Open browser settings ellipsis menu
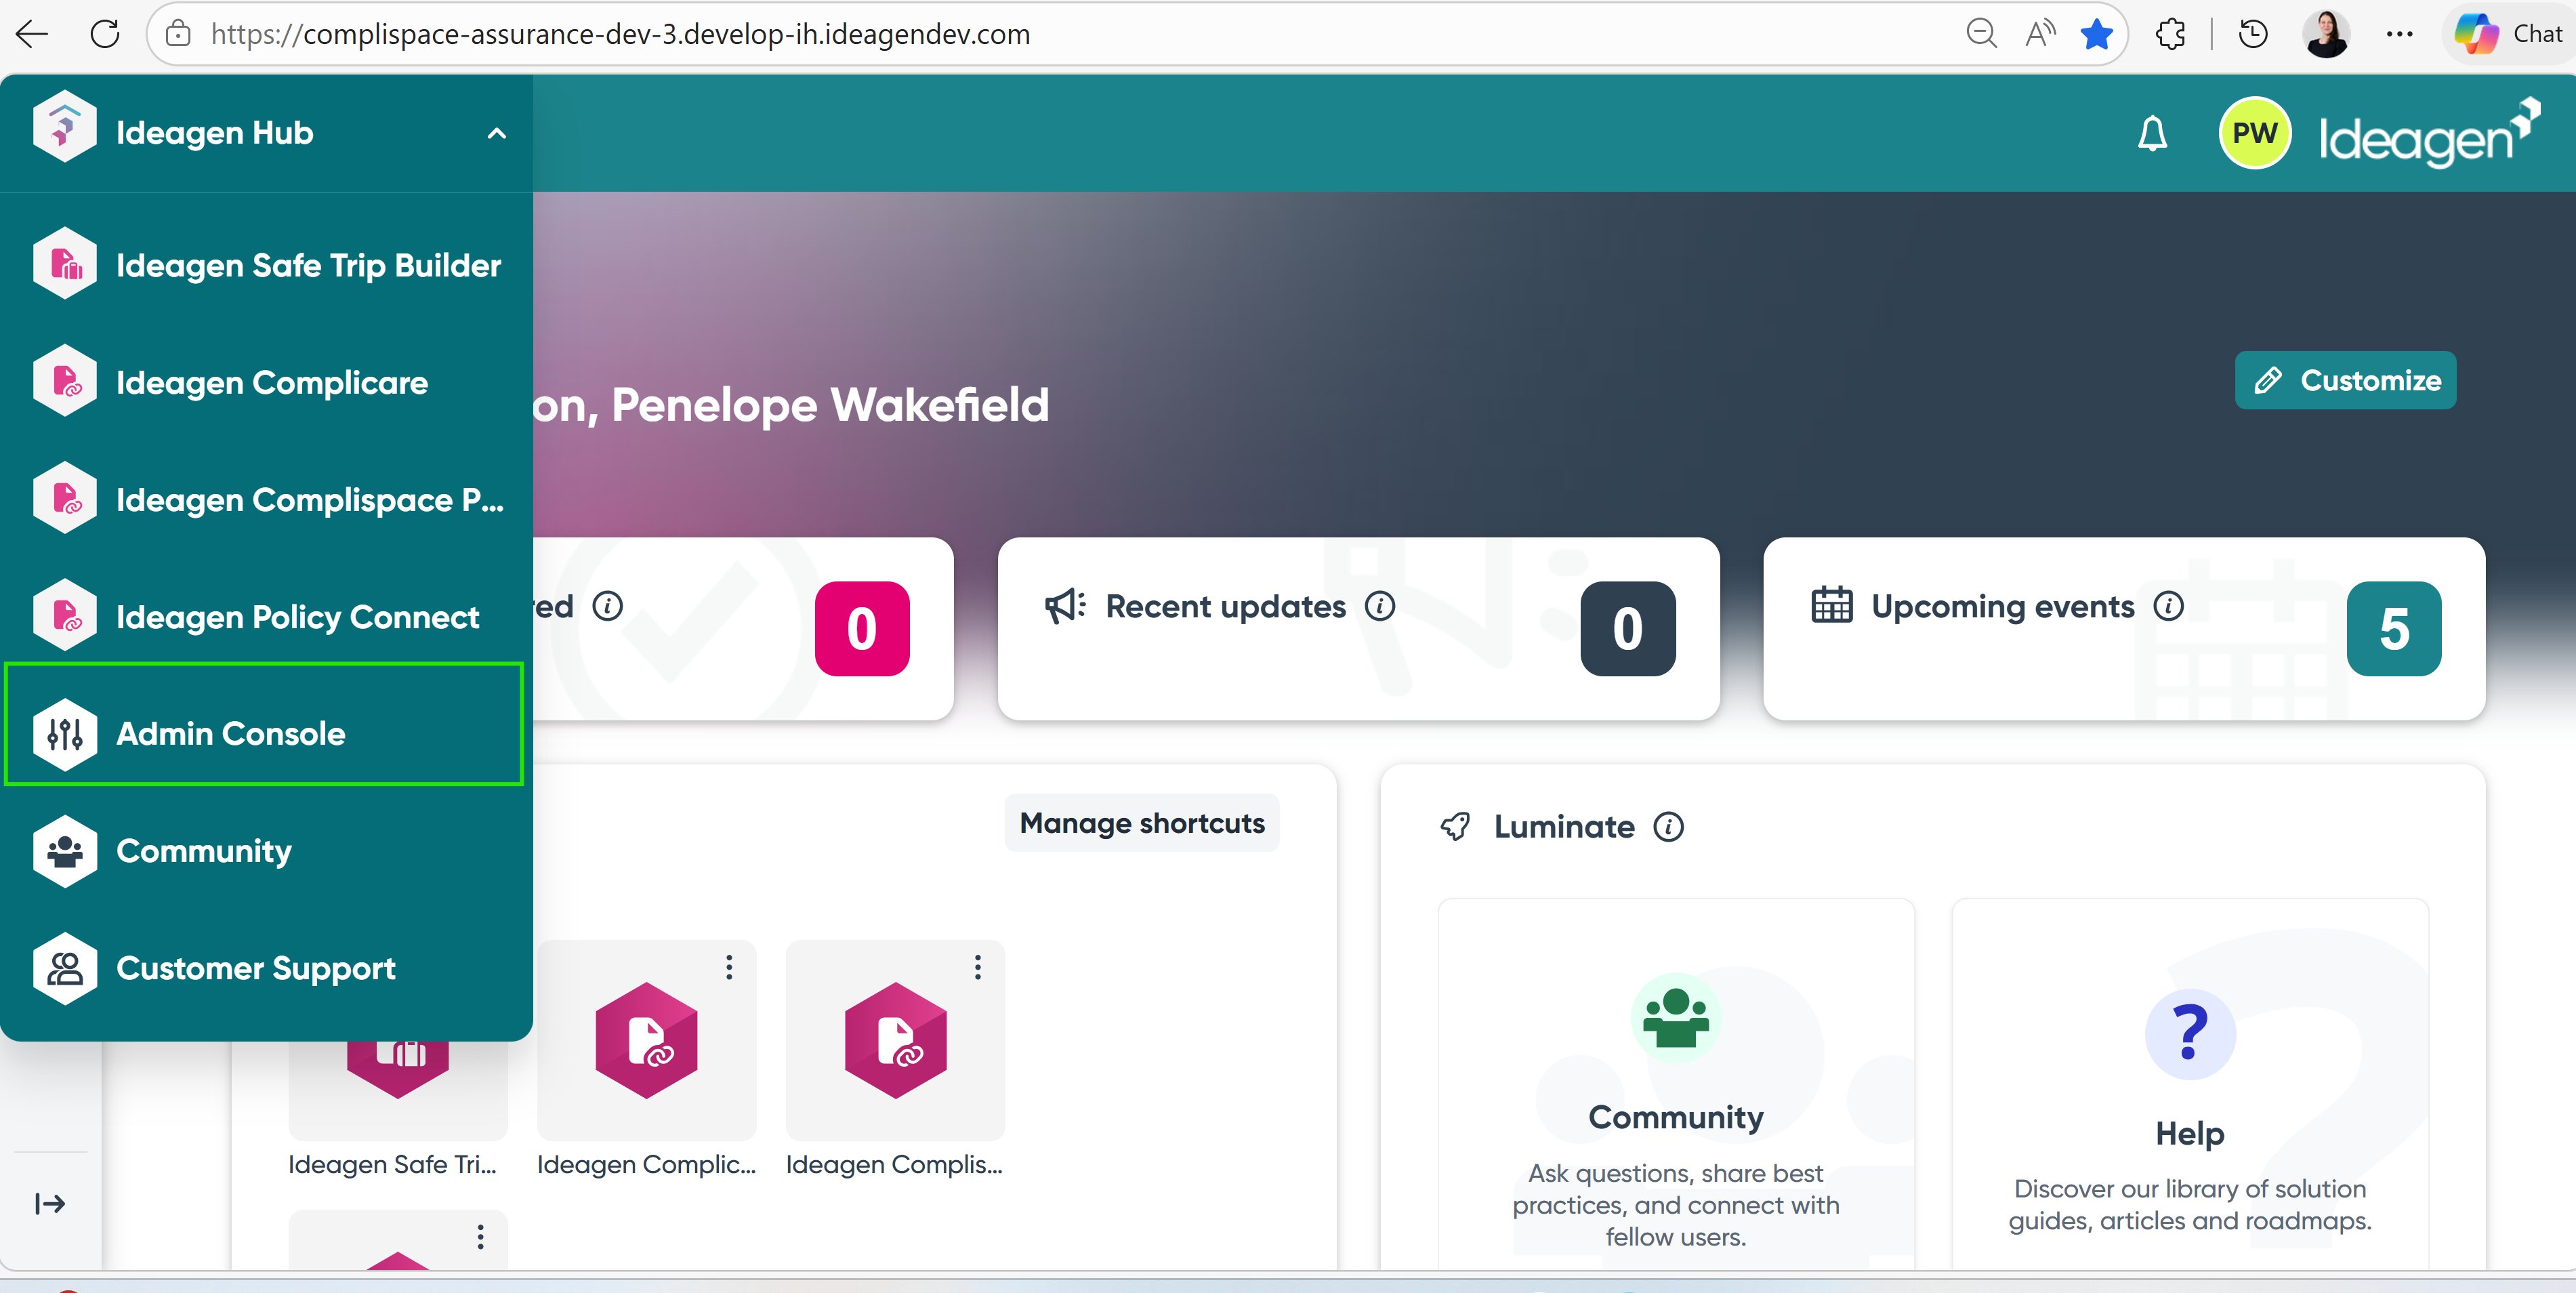Image resolution: width=2576 pixels, height=1293 pixels. [2399, 34]
